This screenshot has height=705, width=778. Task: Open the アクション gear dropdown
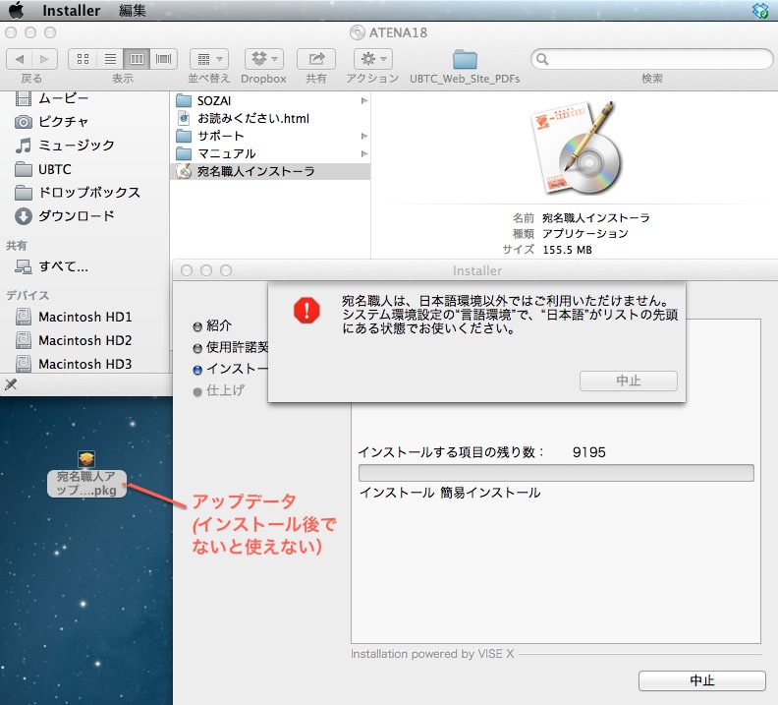click(372, 59)
